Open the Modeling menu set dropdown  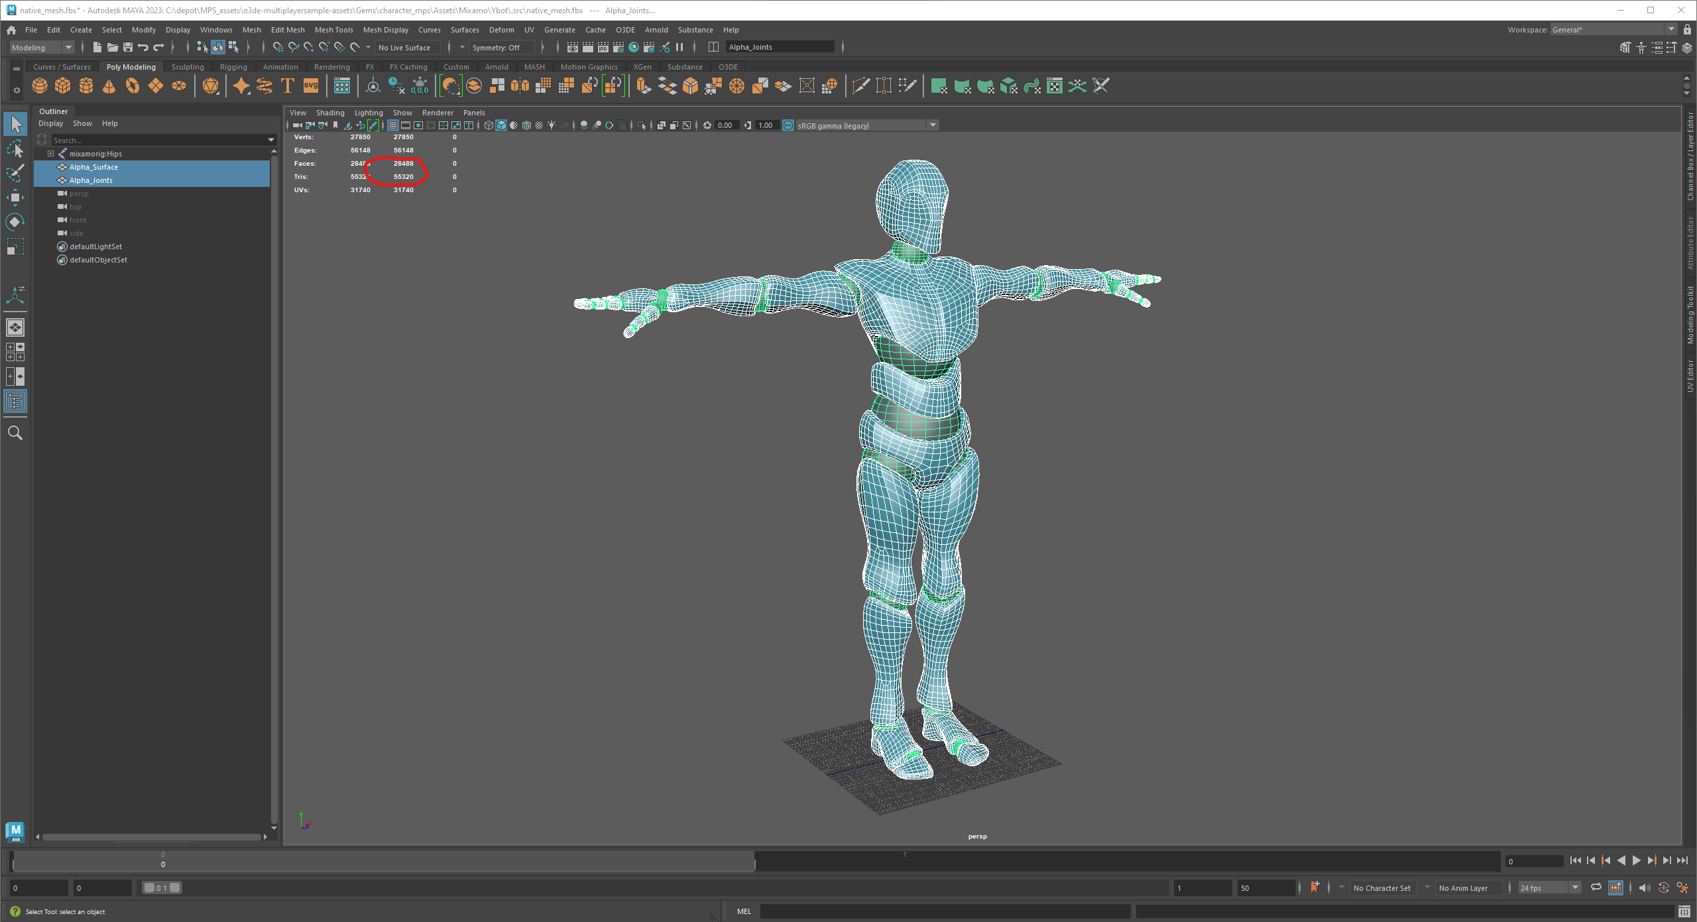41,47
